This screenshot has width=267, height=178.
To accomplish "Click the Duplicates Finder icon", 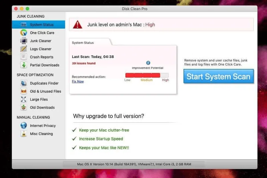I will click(24, 83).
